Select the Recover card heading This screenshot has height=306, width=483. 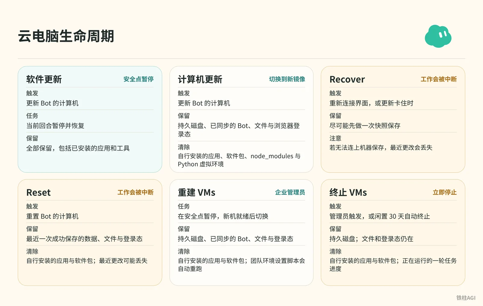(347, 79)
